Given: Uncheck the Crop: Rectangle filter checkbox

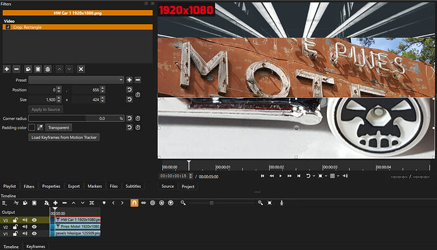Looking at the screenshot, I should [8, 27].
